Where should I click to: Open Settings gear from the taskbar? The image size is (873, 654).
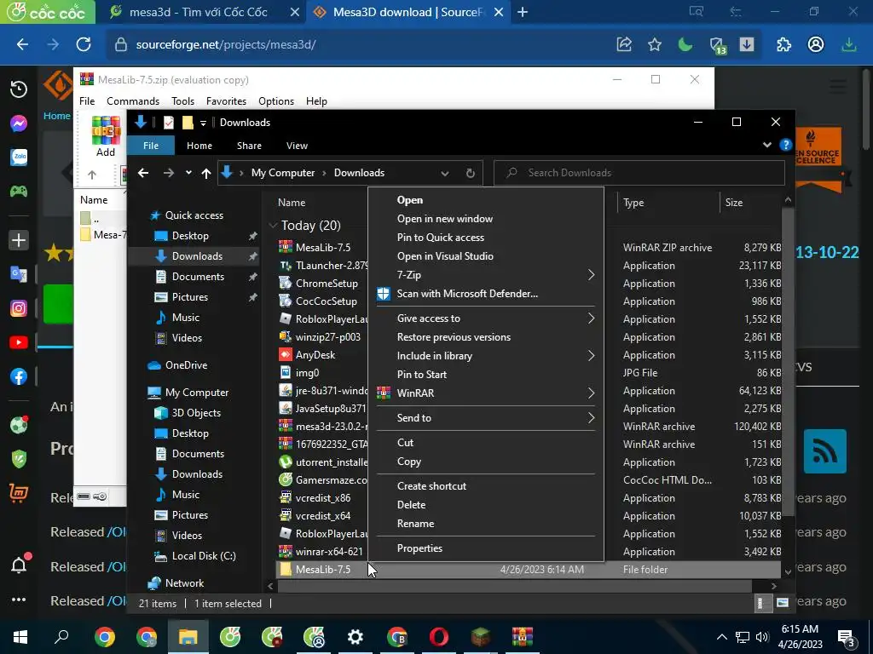356,637
